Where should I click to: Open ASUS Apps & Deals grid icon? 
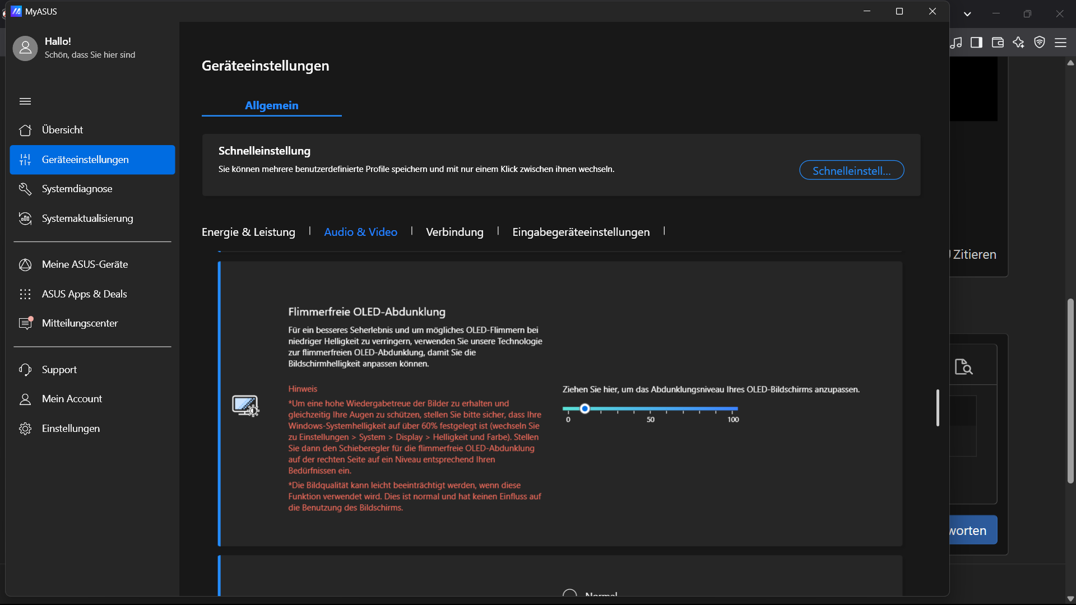25,294
